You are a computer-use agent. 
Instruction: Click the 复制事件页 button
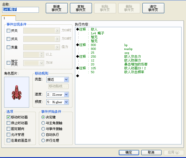tap(81, 8)
